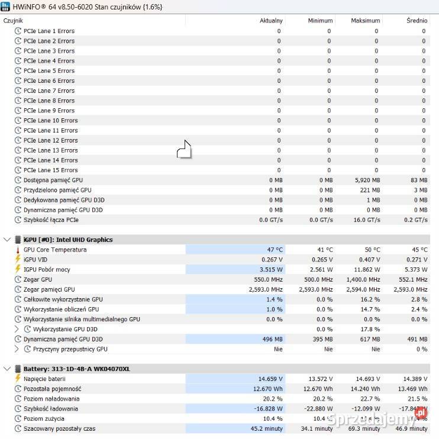439x439 pixels.
Task: Collapse the Battery 313-1D-4B-A section
Action: click(x=7, y=369)
